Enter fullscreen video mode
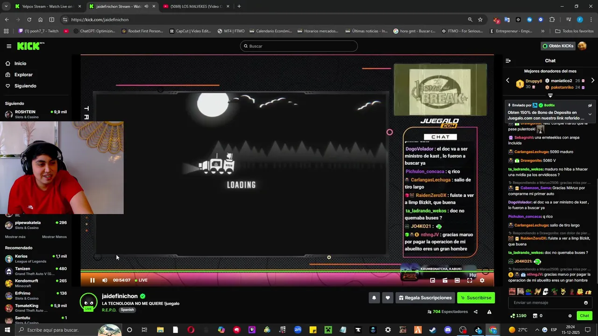The width and height of the screenshot is (598, 336). (x=470, y=280)
